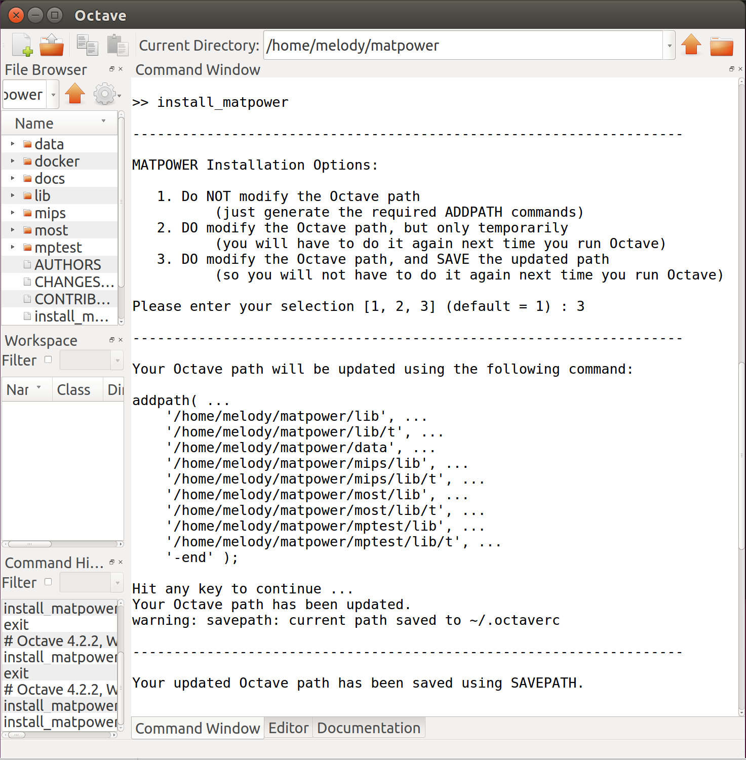Sort files by Name column header
This screenshot has width=746, height=760.
[x=60, y=123]
